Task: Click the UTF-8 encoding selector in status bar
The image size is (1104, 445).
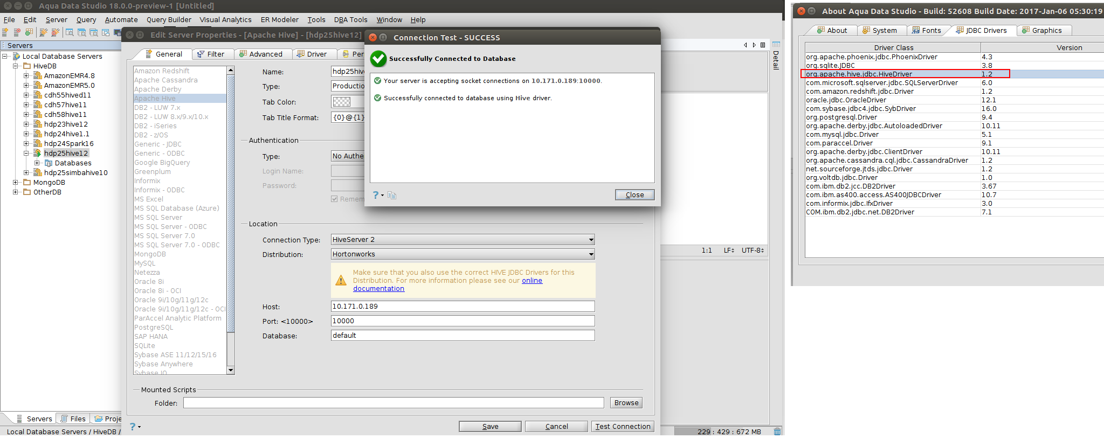Action: 753,251
